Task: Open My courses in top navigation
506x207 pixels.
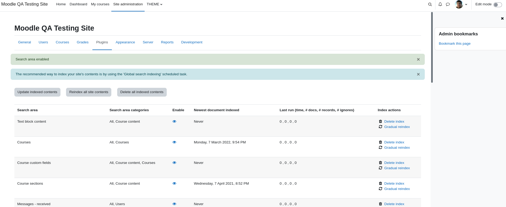Action: (x=100, y=4)
